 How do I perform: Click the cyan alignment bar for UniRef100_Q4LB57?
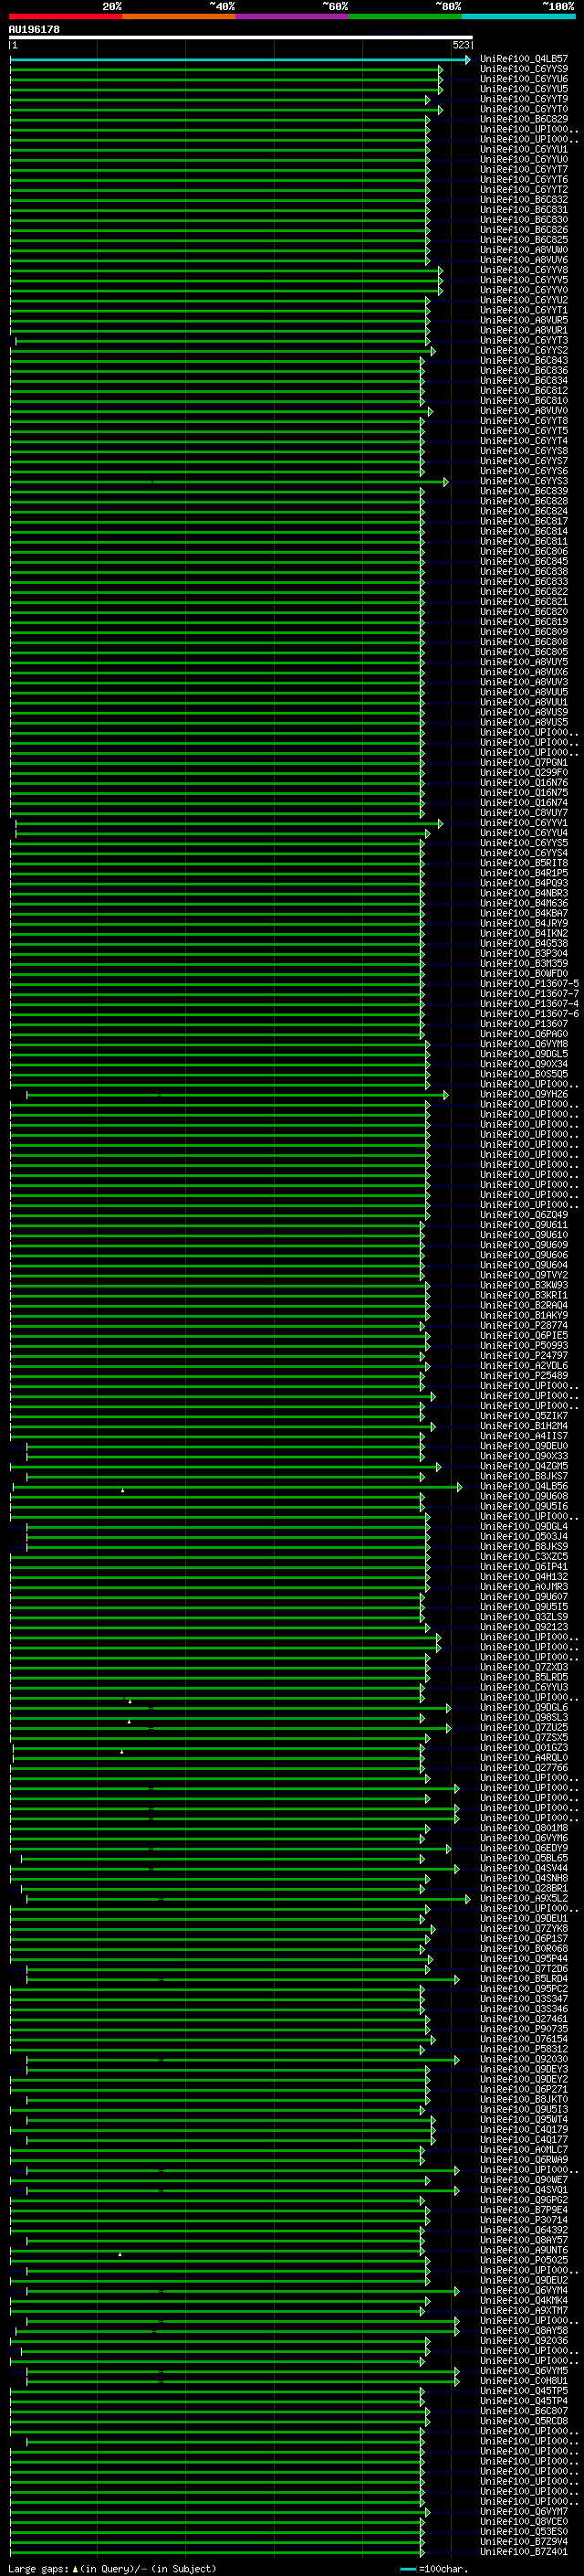(x=240, y=59)
